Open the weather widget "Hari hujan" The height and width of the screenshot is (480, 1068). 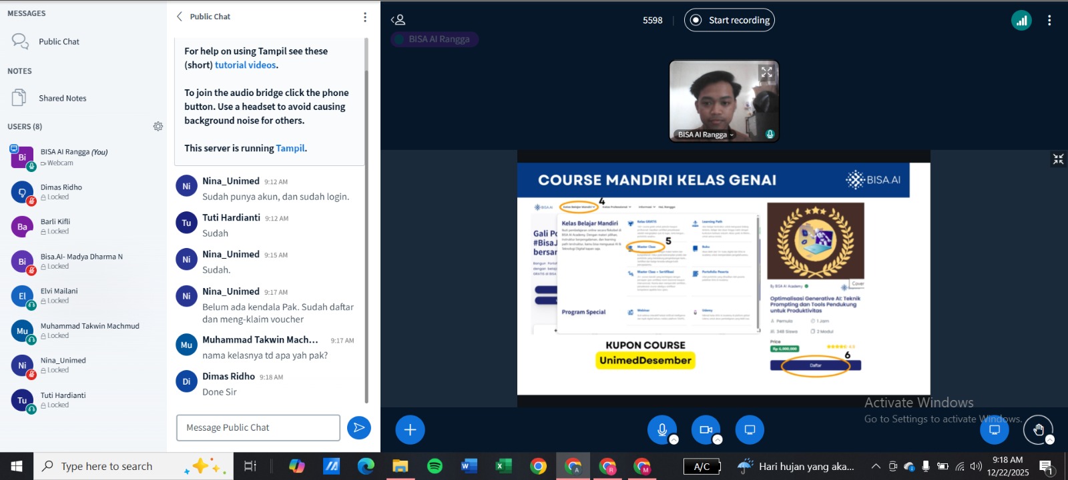point(796,466)
